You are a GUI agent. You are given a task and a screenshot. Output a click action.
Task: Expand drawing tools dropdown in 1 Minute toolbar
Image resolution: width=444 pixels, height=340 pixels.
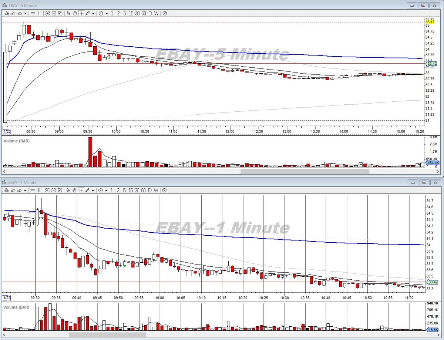coord(93,191)
